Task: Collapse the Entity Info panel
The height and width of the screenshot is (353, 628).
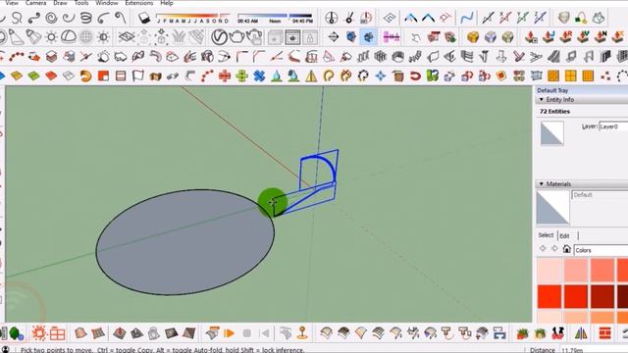Action: tap(542, 100)
